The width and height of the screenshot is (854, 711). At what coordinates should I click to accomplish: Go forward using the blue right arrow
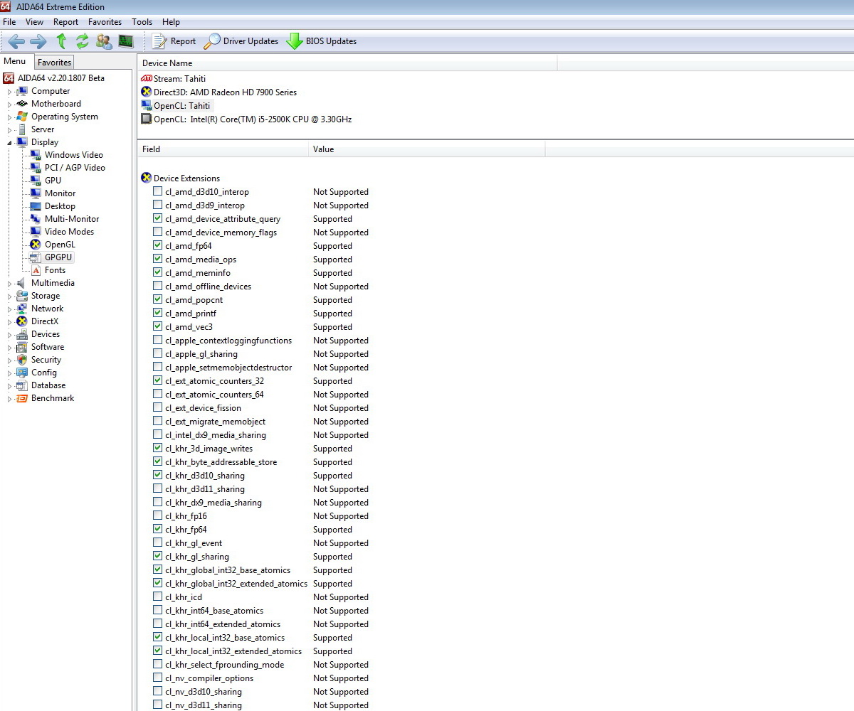[38, 41]
